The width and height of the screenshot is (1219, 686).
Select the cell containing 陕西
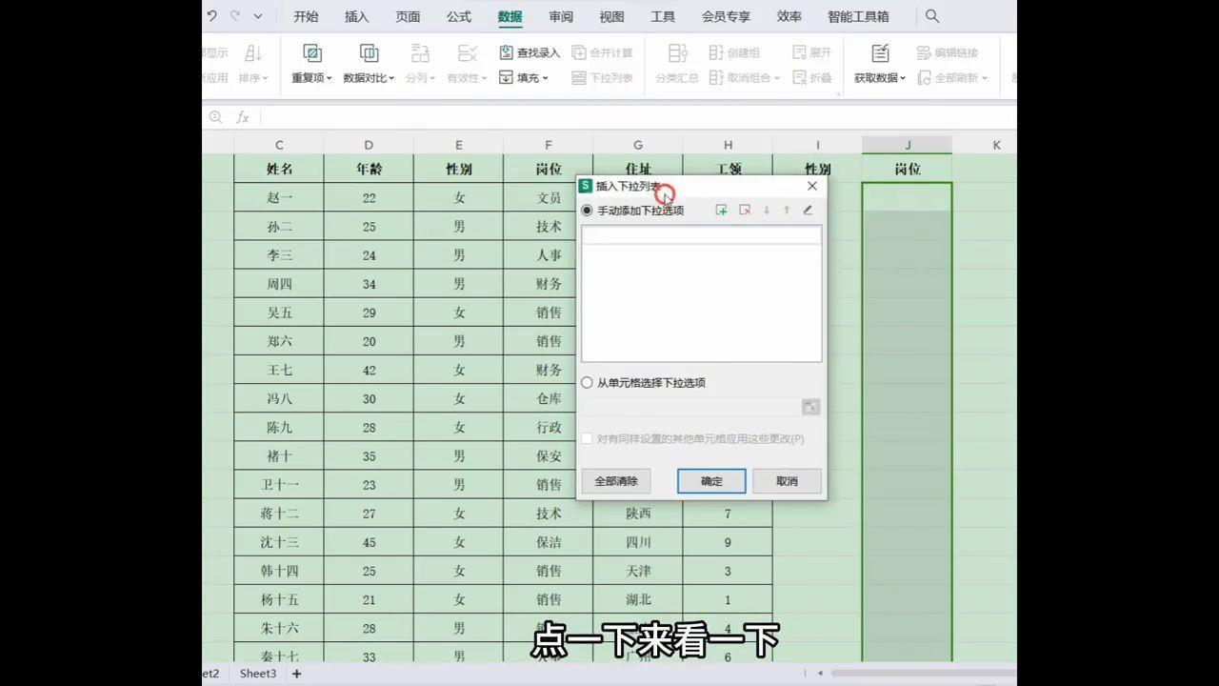tap(638, 514)
